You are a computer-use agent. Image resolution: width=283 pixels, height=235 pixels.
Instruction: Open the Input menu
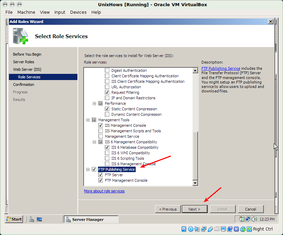pos(60,12)
